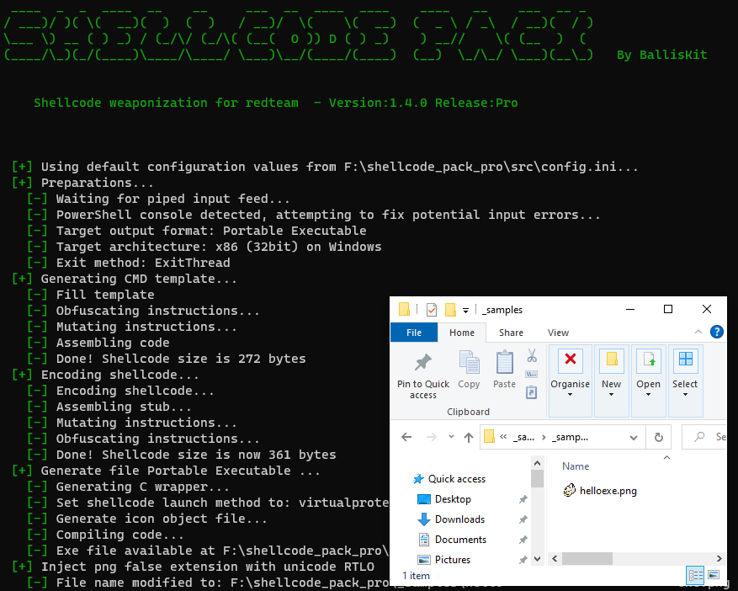Screen dimensions: 738x591
Task: Open the Select dropdown in ribbon
Action: pos(685,381)
